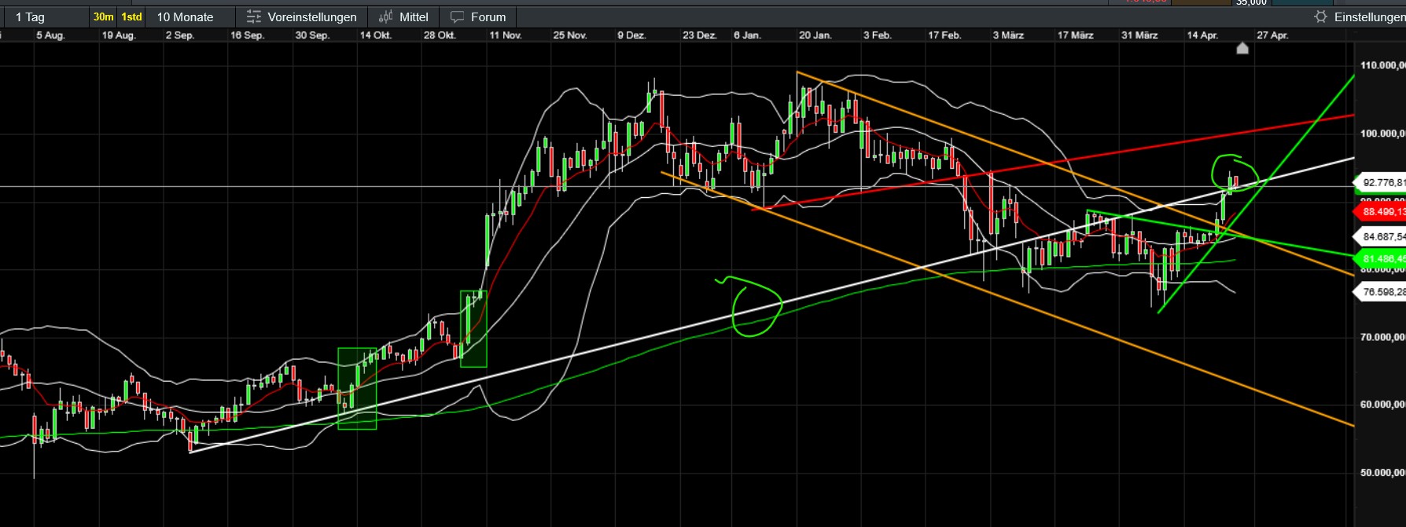Click the '16 Sep.' date label
Viewport: 1406px width, 527px height.
(248, 35)
